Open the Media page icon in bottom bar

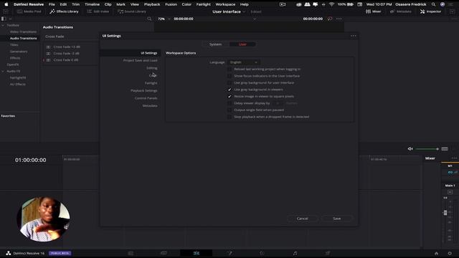131,253
